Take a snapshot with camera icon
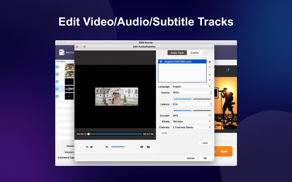 142,147
